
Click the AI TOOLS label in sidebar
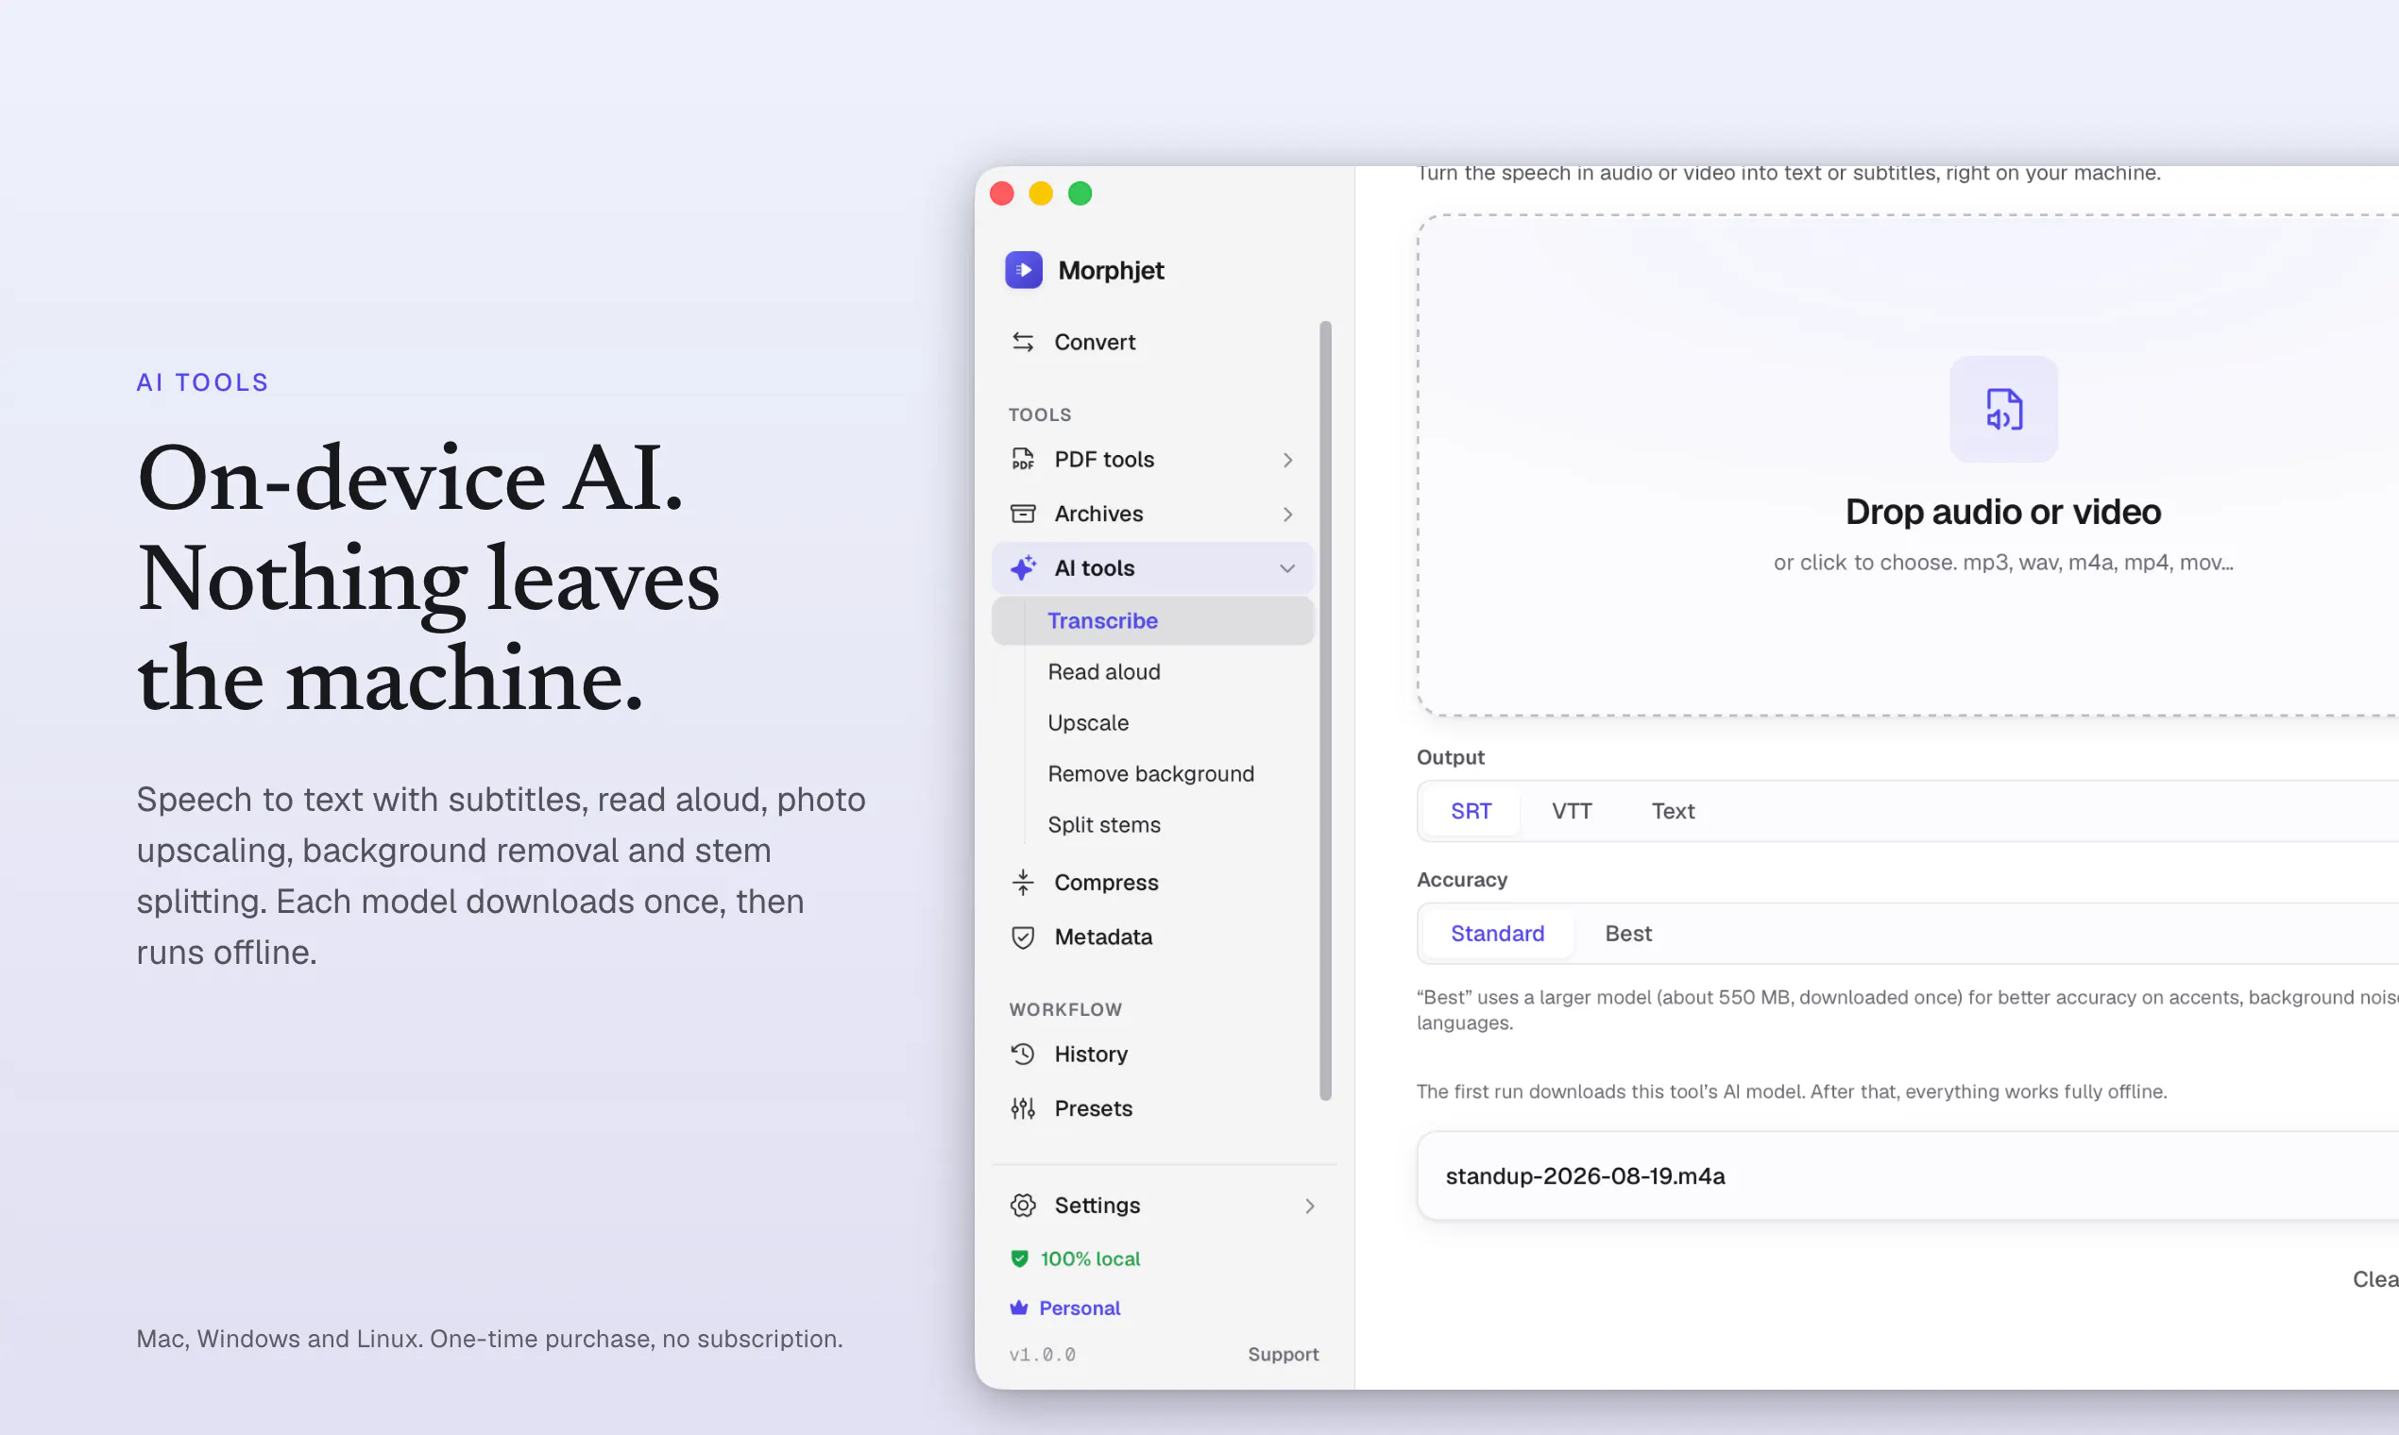(x=1094, y=568)
